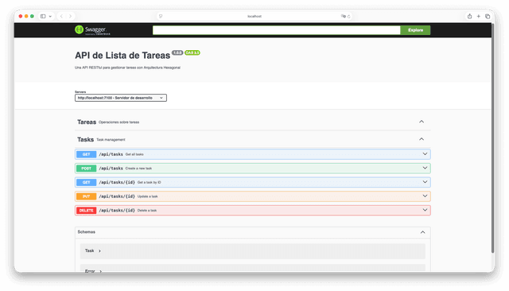This screenshot has width=509, height=291.
Task: Focus the API definition URL field
Action: [276, 30]
